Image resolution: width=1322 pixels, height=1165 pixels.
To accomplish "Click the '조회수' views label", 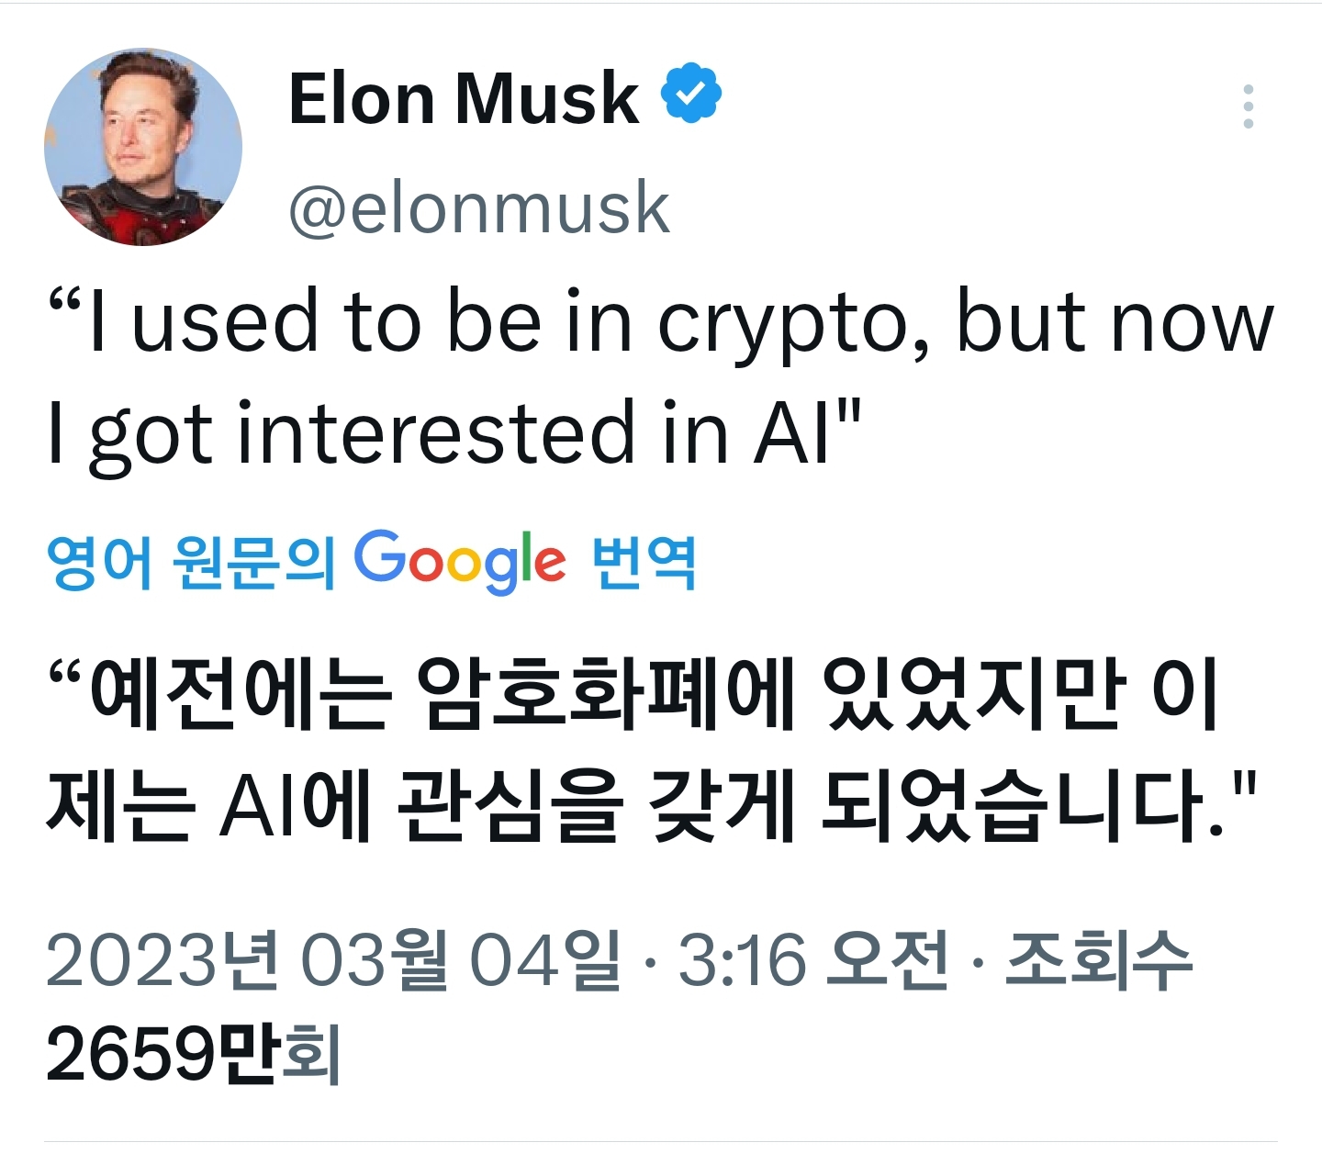I will [1099, 960].
